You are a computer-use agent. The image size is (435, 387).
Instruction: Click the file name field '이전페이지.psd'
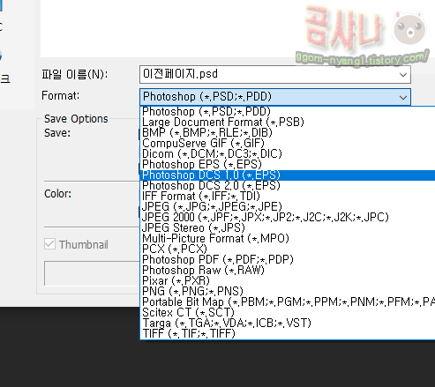coord(275,75)
